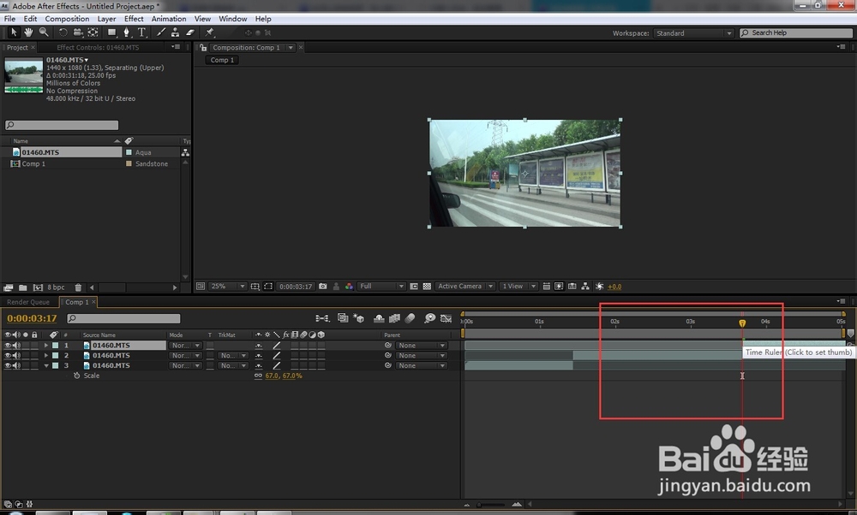Select the Zoom magnifier tool

(x=43, y=33)
